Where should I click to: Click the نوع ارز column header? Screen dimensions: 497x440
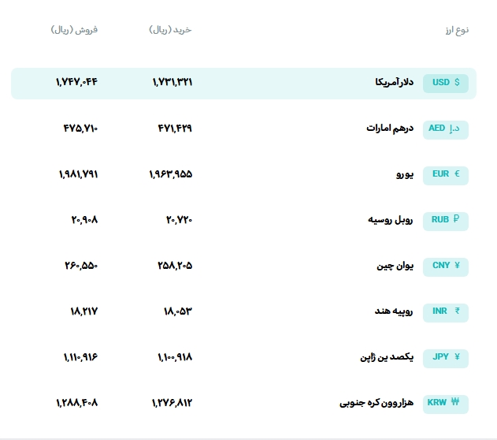click(457, 30)
